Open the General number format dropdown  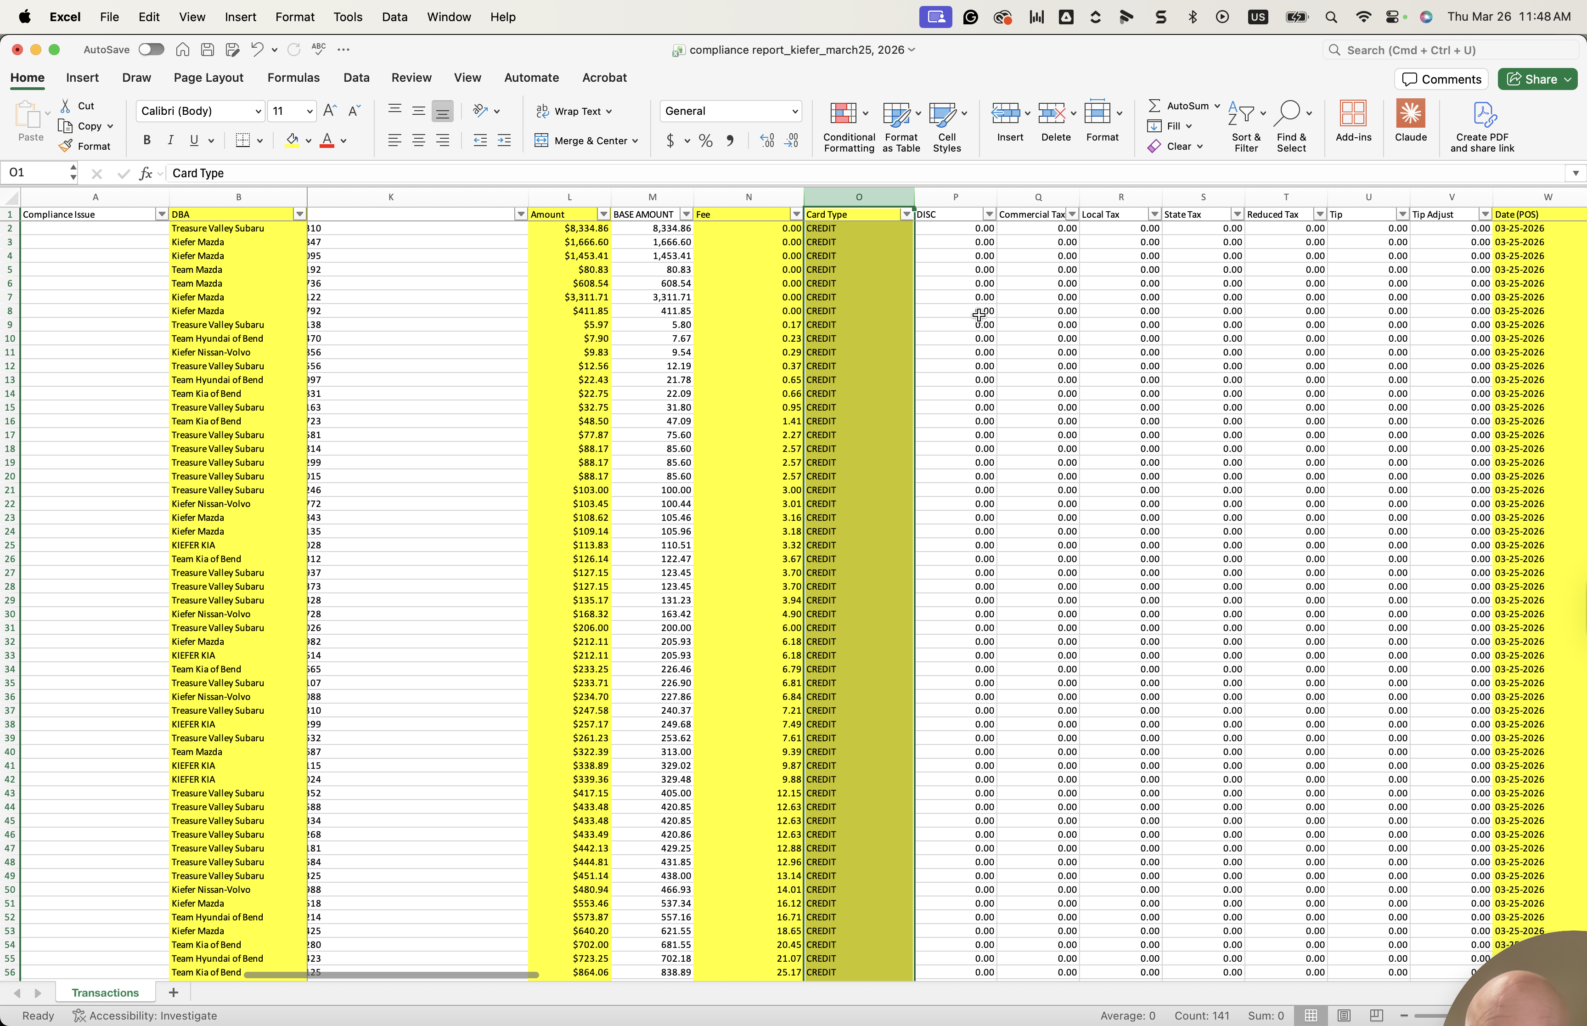point(794,111)
